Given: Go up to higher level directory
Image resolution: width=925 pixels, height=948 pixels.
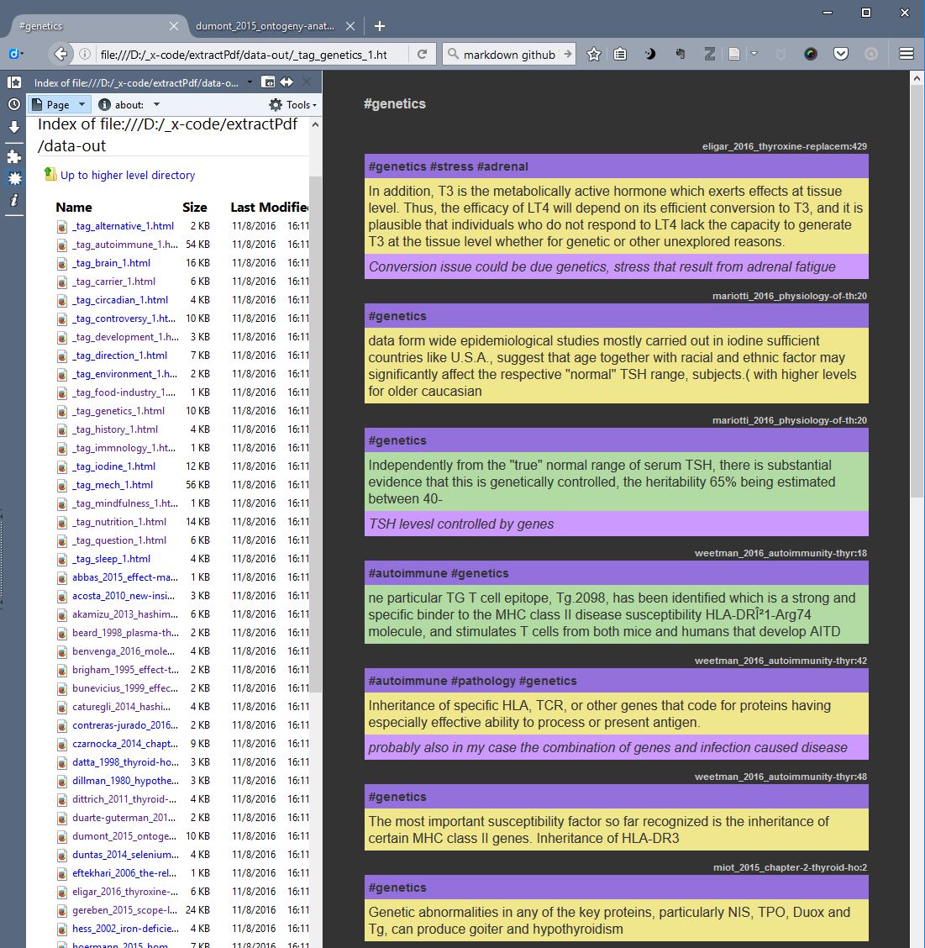Looking at the screenshot, I should pyautogui.click(x=128, y=176).
